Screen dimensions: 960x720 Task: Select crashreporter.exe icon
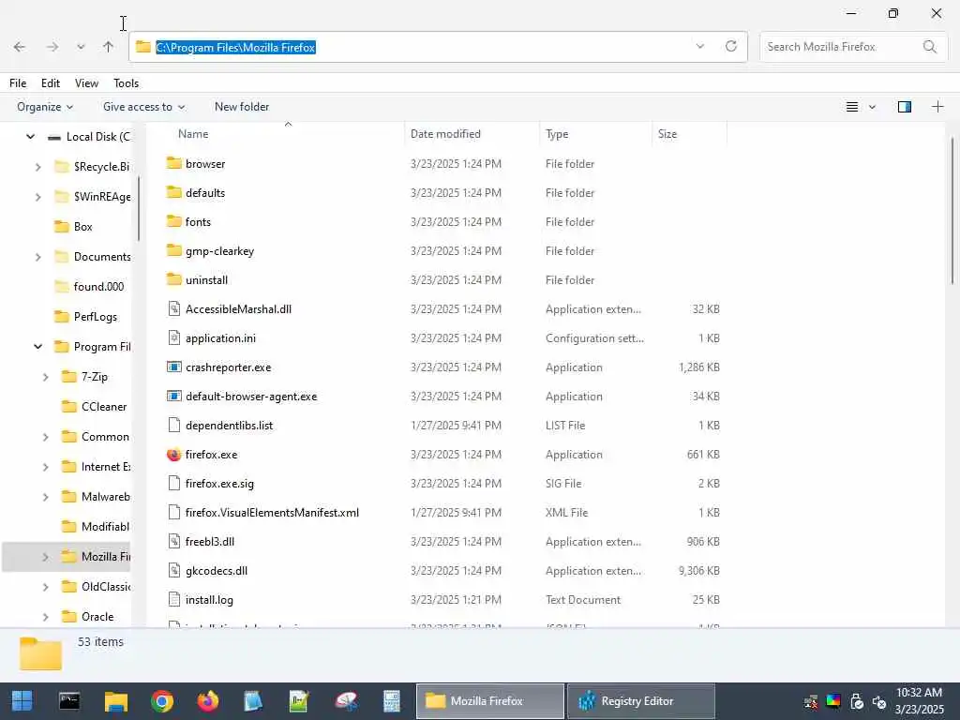pyautogui.click(x=173, y=367)
